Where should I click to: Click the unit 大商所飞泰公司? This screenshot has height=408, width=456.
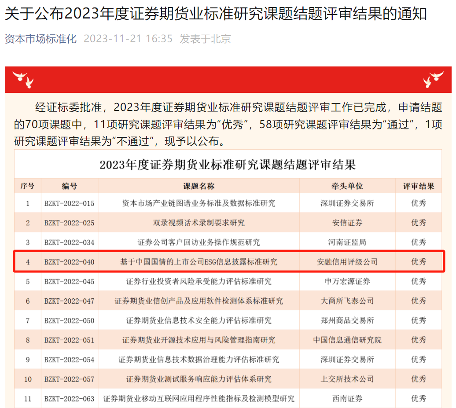click(347, 301)
